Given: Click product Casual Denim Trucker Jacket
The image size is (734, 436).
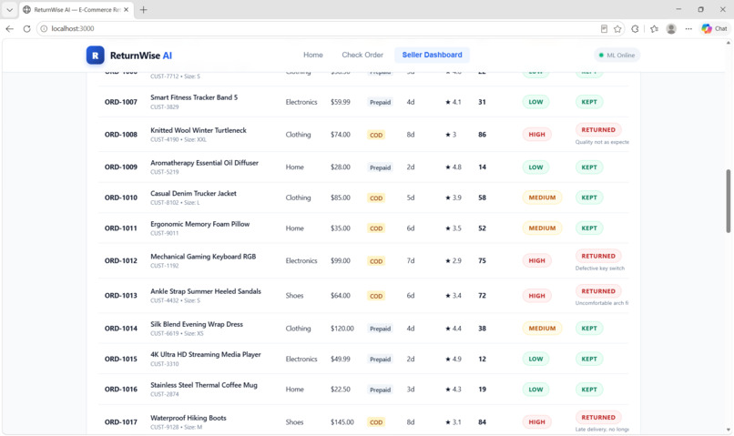Looking at the screenshot, I should pos(193,194).
